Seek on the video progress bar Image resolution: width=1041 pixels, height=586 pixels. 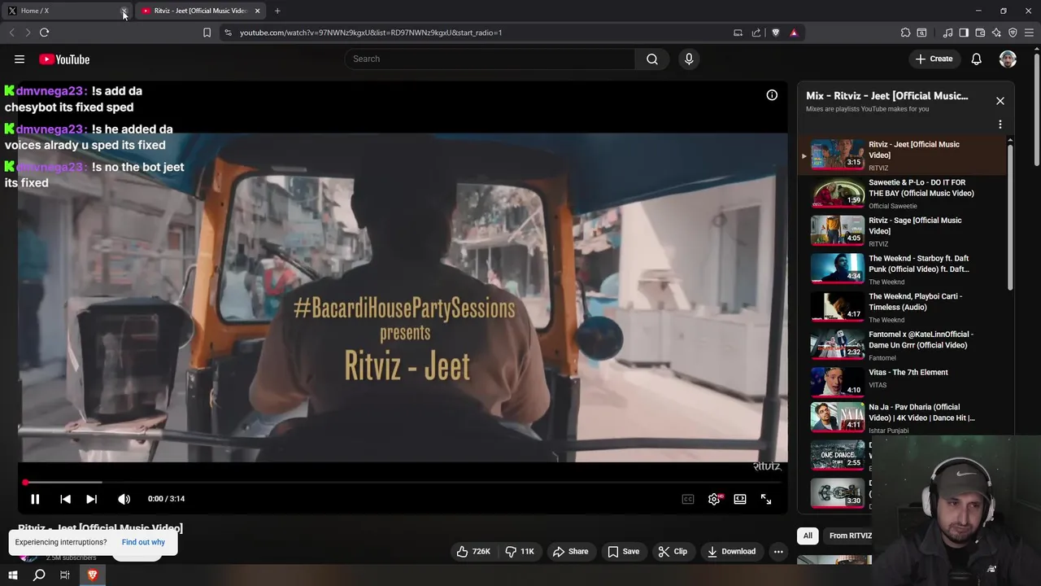(x=403, y=483)
